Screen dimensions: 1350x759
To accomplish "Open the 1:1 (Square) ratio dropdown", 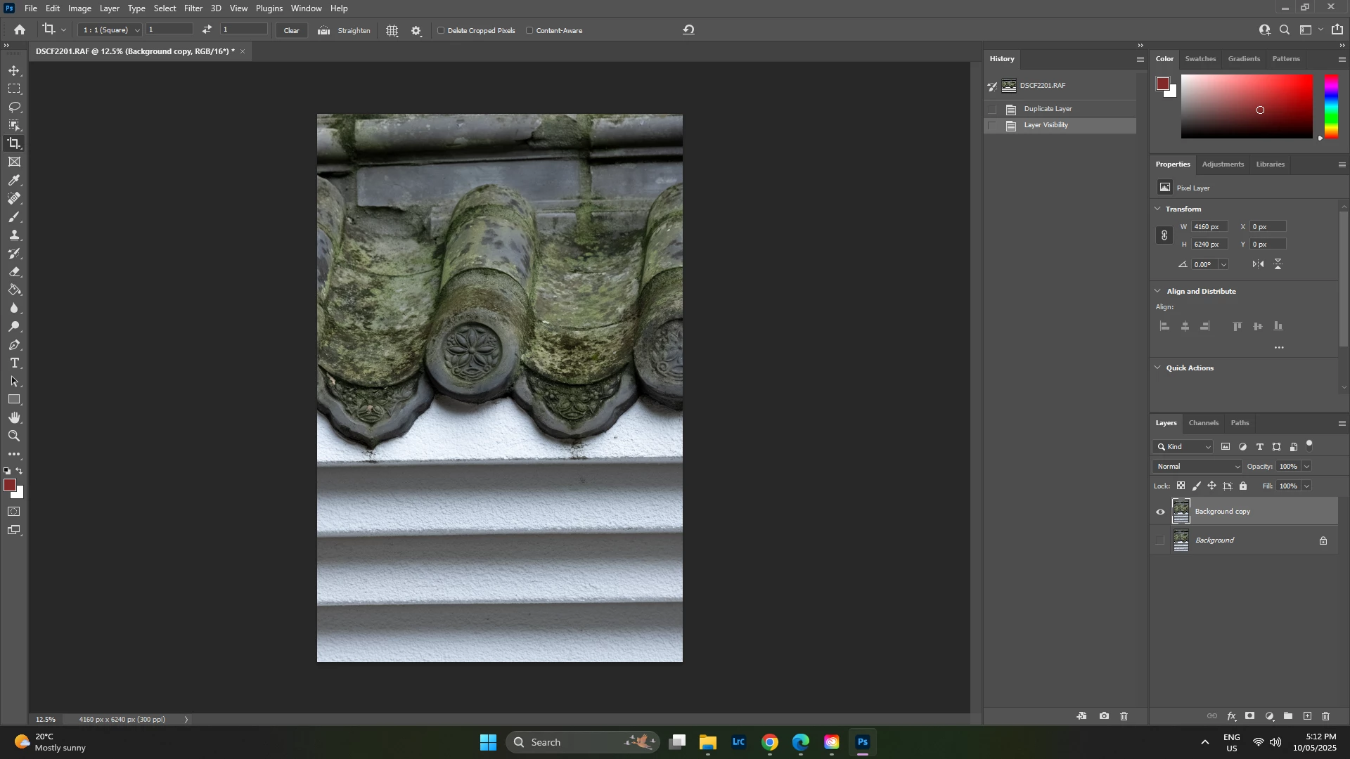I will pyautogui.click(x=110, y=30).
